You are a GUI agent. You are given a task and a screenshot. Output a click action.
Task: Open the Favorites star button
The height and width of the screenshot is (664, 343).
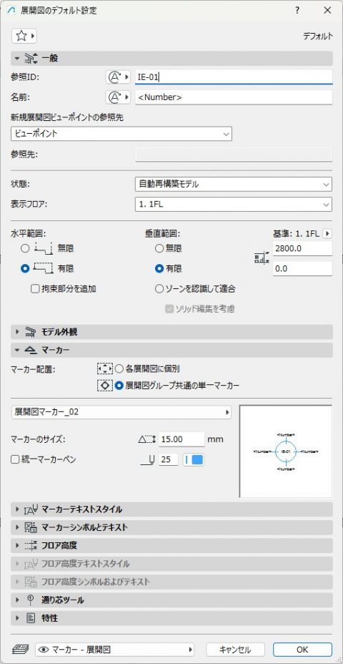pos(24,36)
